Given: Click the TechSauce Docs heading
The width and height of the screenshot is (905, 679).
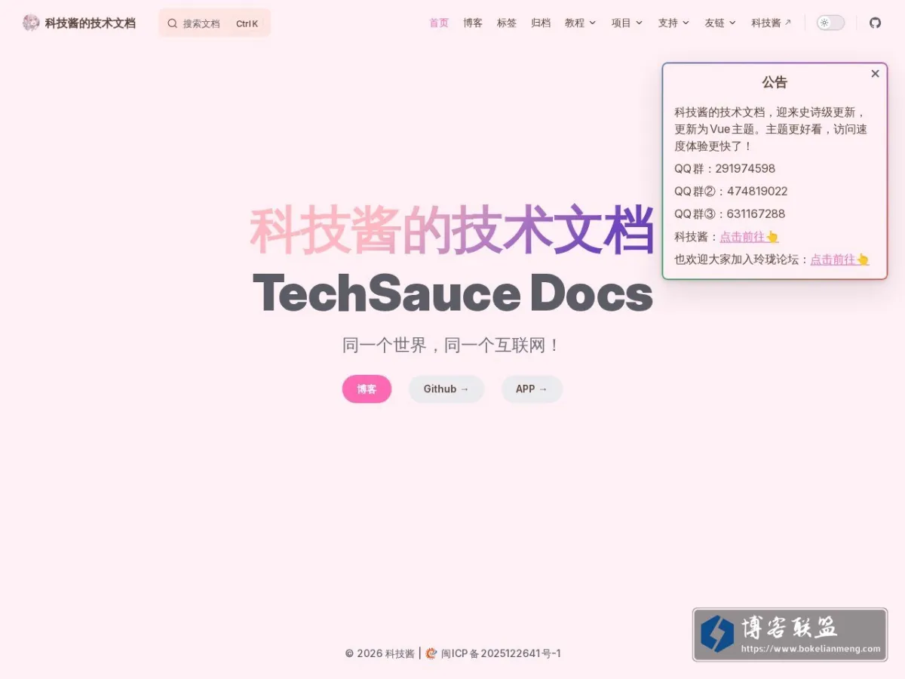Looking at the screenshot, I should tap(452, 293).
